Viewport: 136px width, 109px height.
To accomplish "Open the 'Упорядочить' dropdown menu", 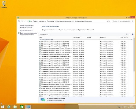I will tap(44, 34).
